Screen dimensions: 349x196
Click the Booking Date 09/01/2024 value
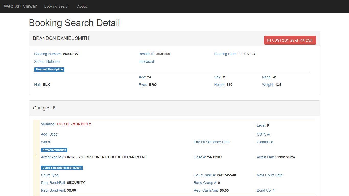[247, 54]
